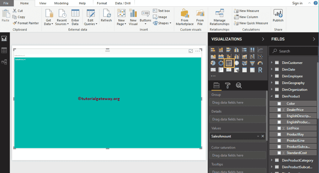Screen dimensions: 319x173
Task: Open the Analytics magnifier tab
Action: (x=239, y=86)
